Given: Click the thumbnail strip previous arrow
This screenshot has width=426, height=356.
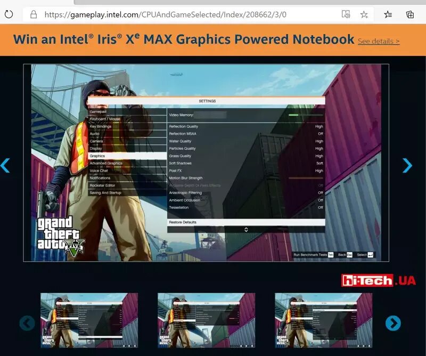Looking at the screenshot, I should [27, 323].
